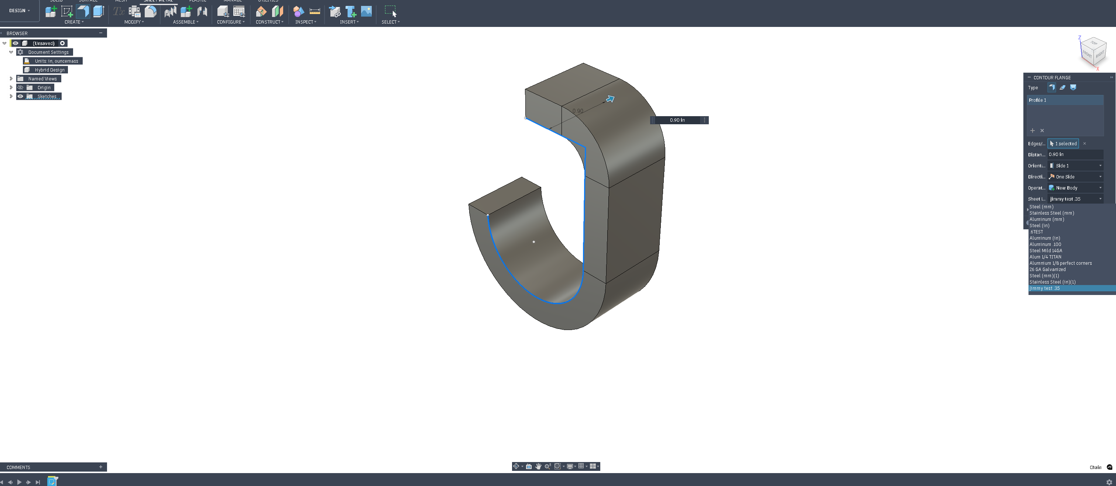1116x486 pixels.
Task: Toggle visibility of the Sketches folder
Action: 20,97
